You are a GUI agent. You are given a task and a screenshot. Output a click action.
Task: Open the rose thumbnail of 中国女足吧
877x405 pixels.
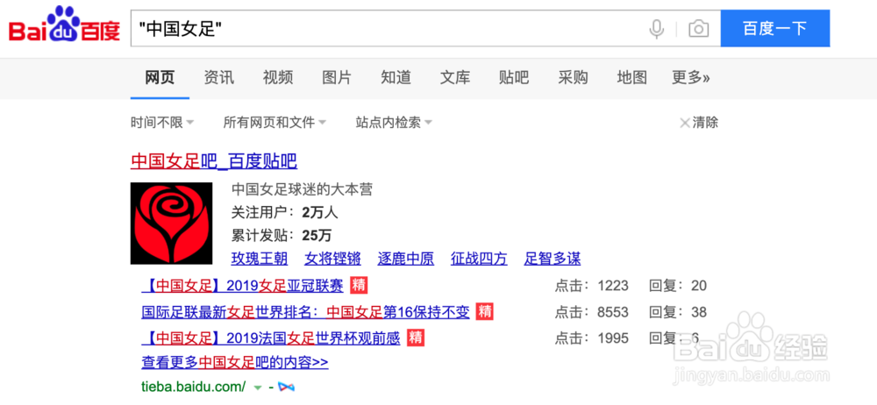(x=171, y=224)
